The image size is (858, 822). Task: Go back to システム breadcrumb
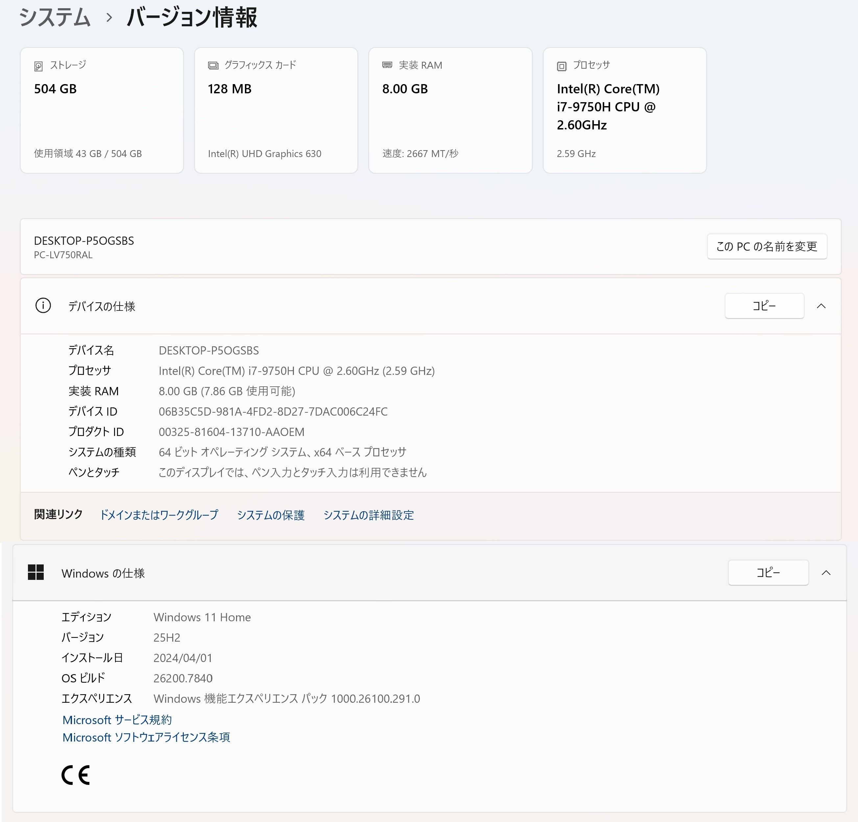55,18
